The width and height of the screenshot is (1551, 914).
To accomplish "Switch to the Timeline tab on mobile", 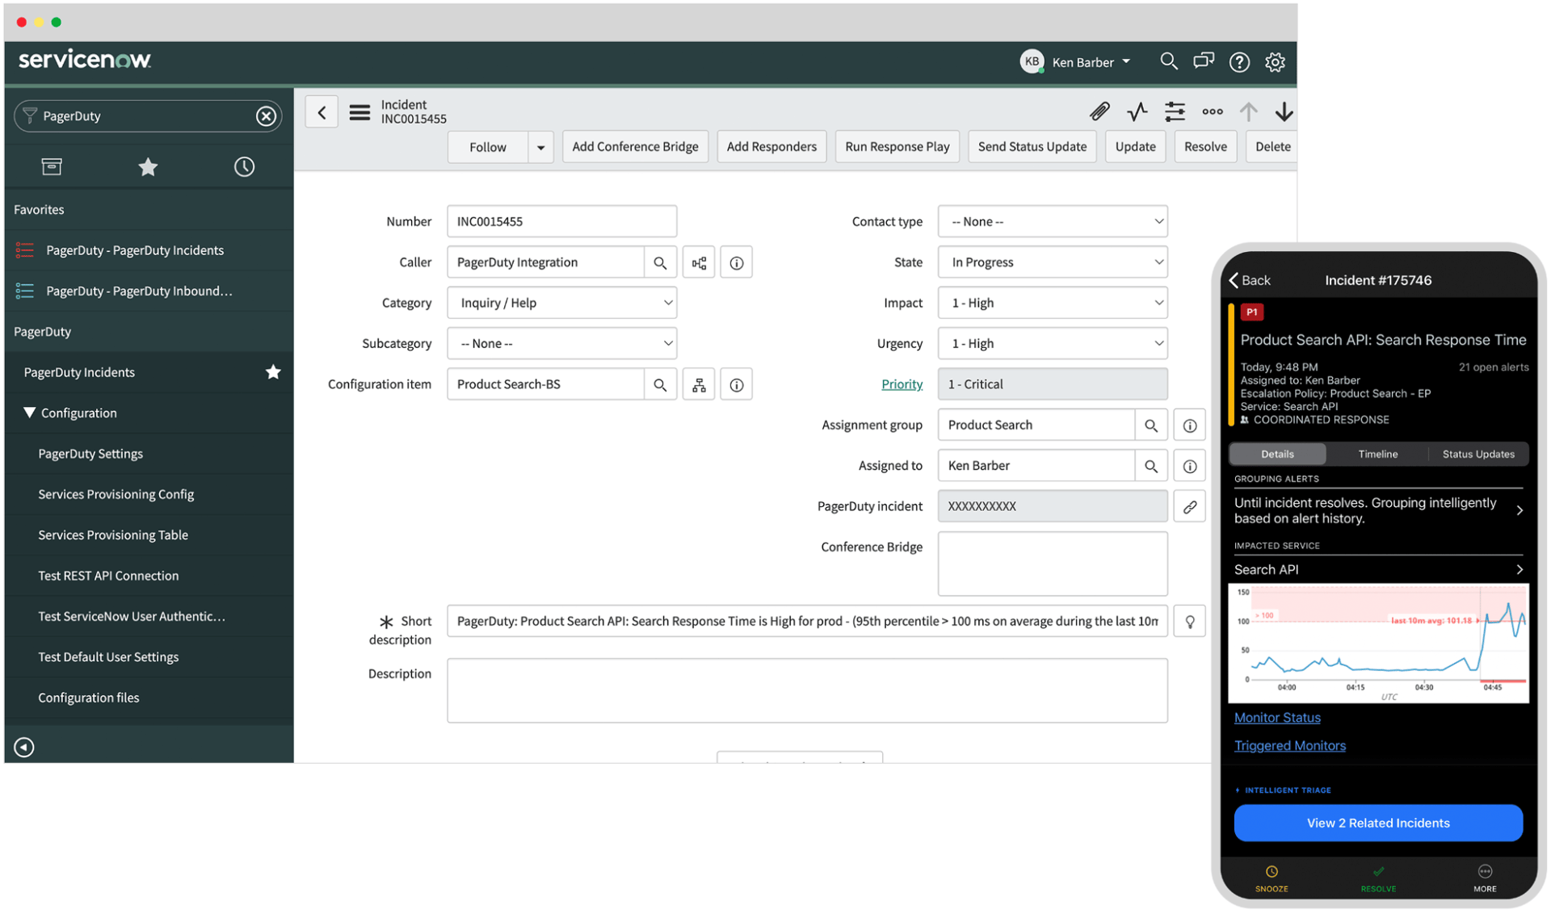I will (1377, 454).
